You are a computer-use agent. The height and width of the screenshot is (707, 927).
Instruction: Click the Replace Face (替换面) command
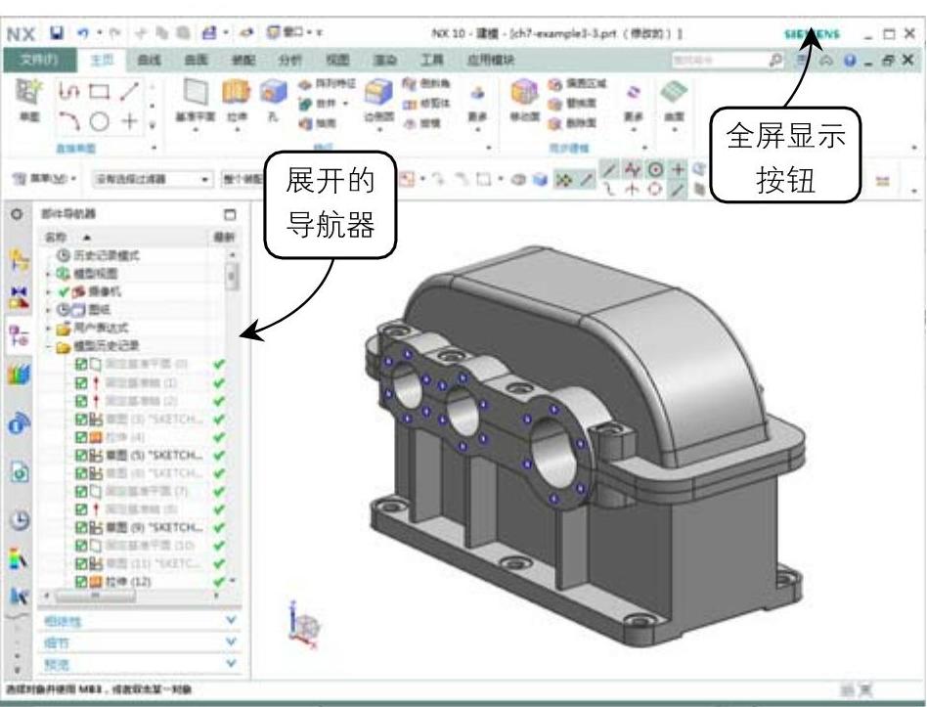coord(572,104)
